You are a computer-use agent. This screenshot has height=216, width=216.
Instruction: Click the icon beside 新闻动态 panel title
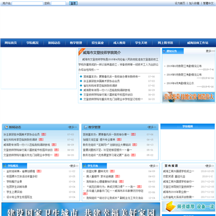tap(7, 127)
